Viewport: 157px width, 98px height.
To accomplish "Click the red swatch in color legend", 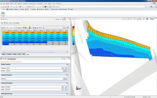I will (x=74, y=27).
